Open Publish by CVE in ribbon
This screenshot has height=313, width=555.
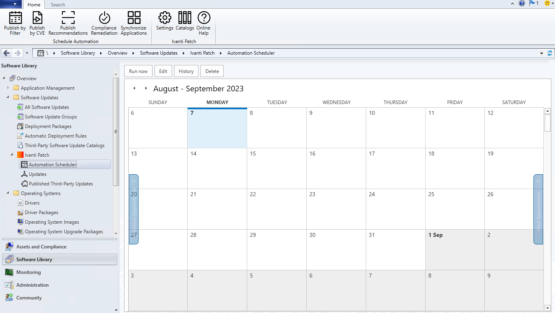(x=37, y=18)
